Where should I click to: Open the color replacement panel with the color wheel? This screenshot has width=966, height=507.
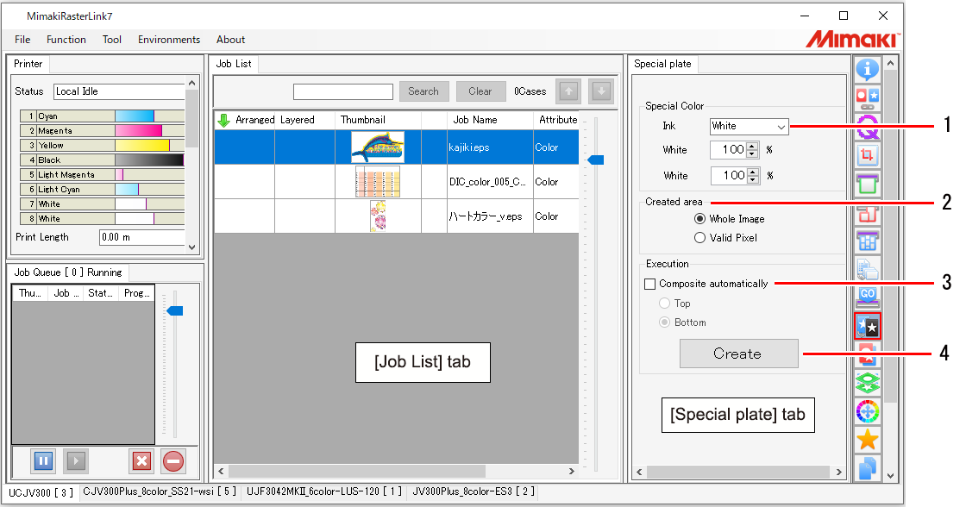tap(868, 411)
